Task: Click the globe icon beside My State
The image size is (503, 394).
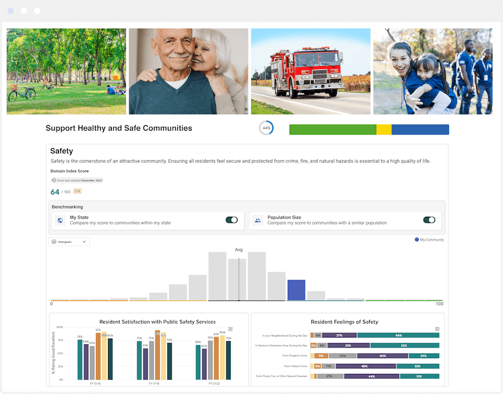Action: [60, 220]
